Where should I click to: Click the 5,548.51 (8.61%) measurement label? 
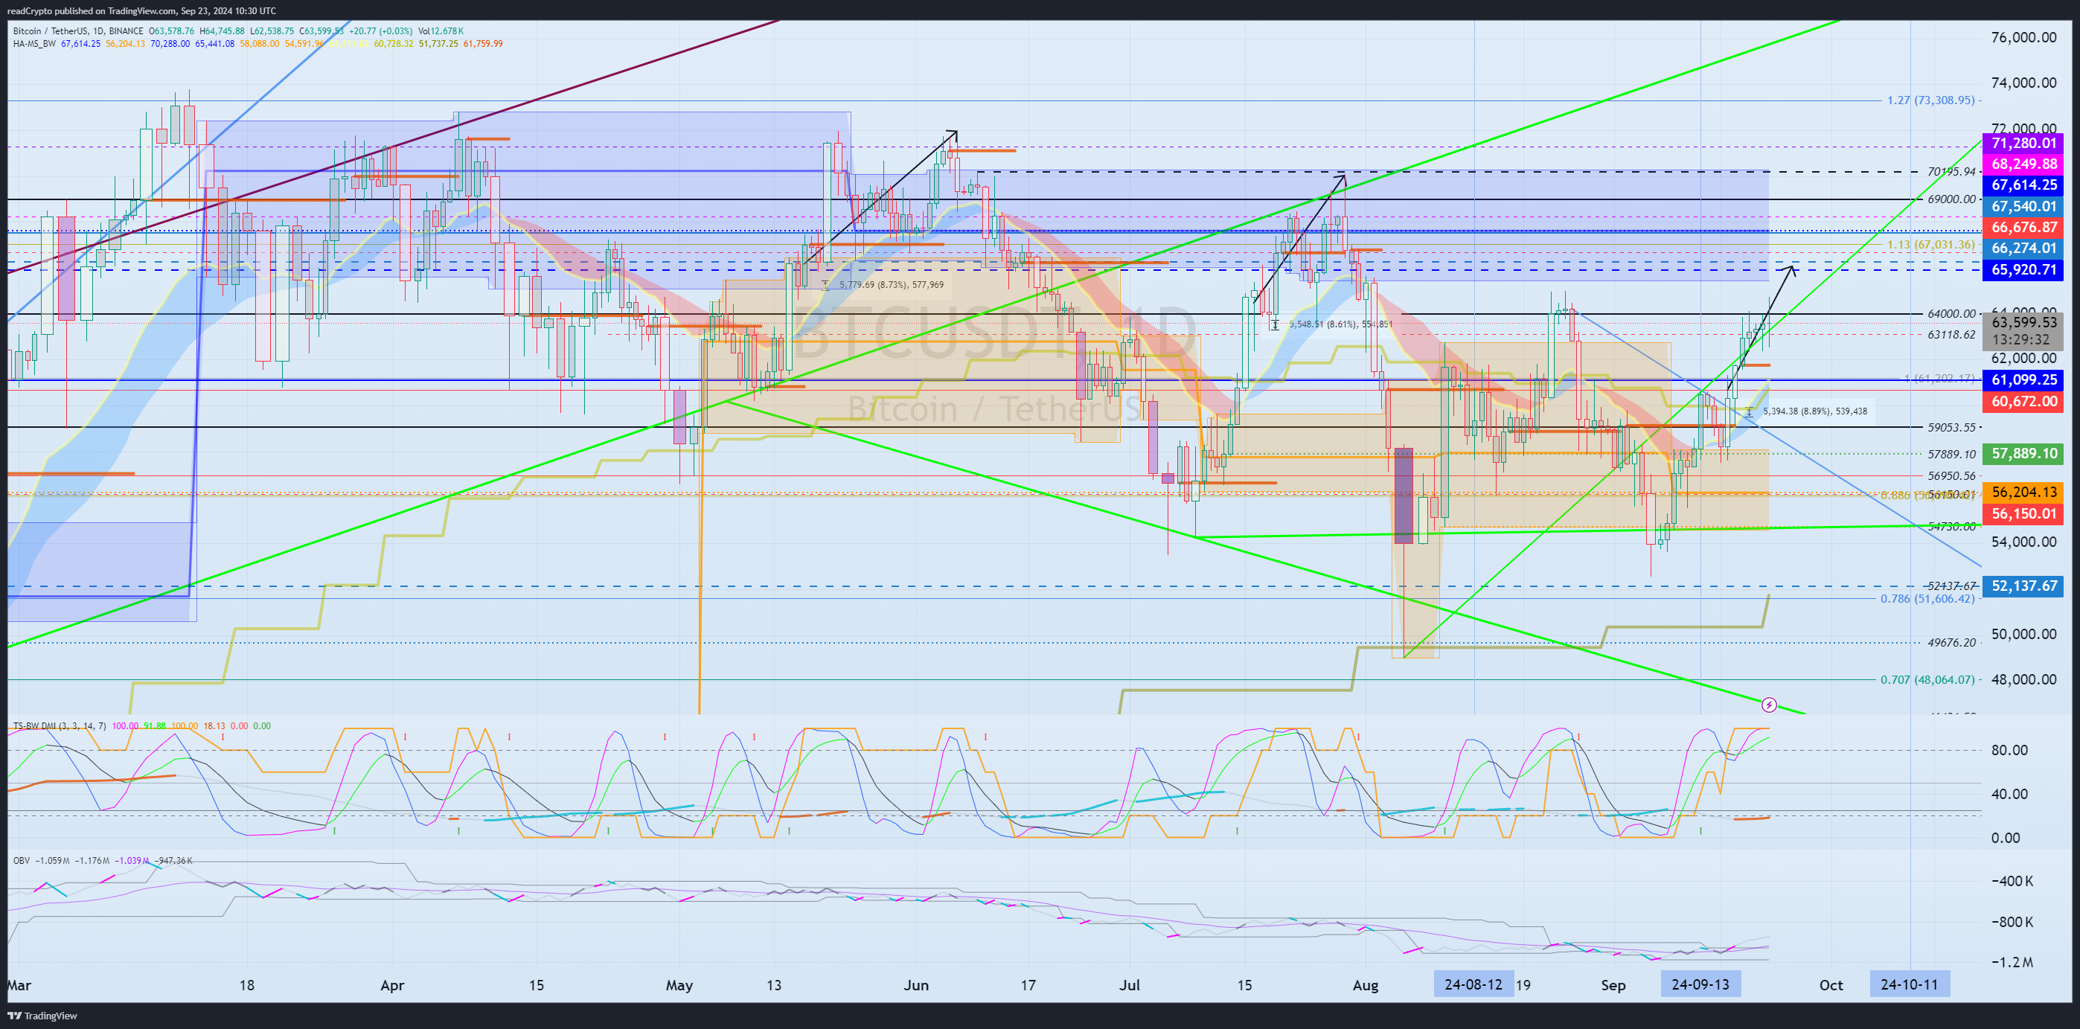tap(1340, 324)
